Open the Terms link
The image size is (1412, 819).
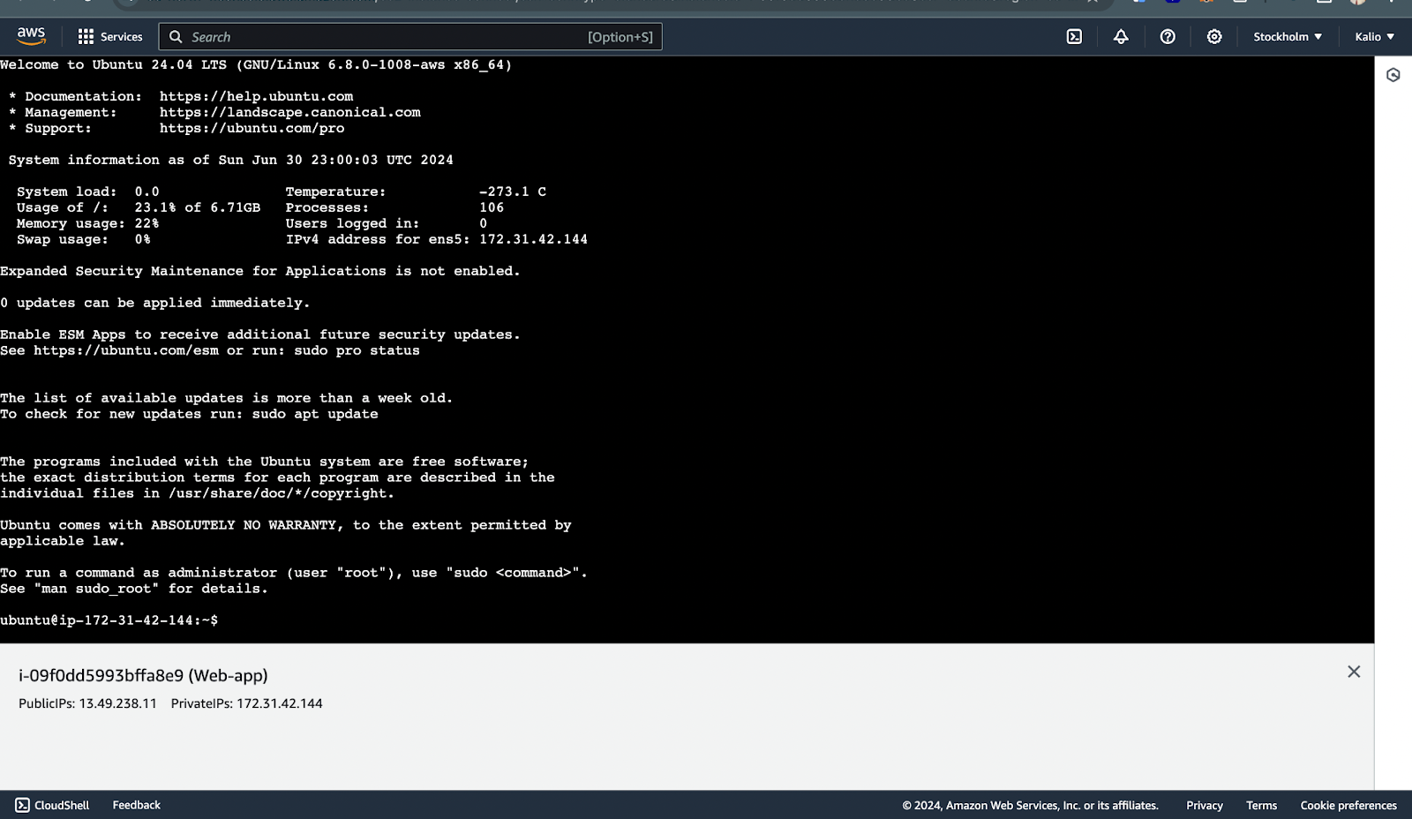click(x=1262, y=805)
